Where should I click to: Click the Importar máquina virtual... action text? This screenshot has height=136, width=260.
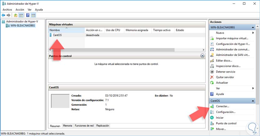[x=232, y=38]
